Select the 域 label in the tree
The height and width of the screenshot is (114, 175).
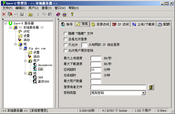pyautogui.click(x=25, y=44)
